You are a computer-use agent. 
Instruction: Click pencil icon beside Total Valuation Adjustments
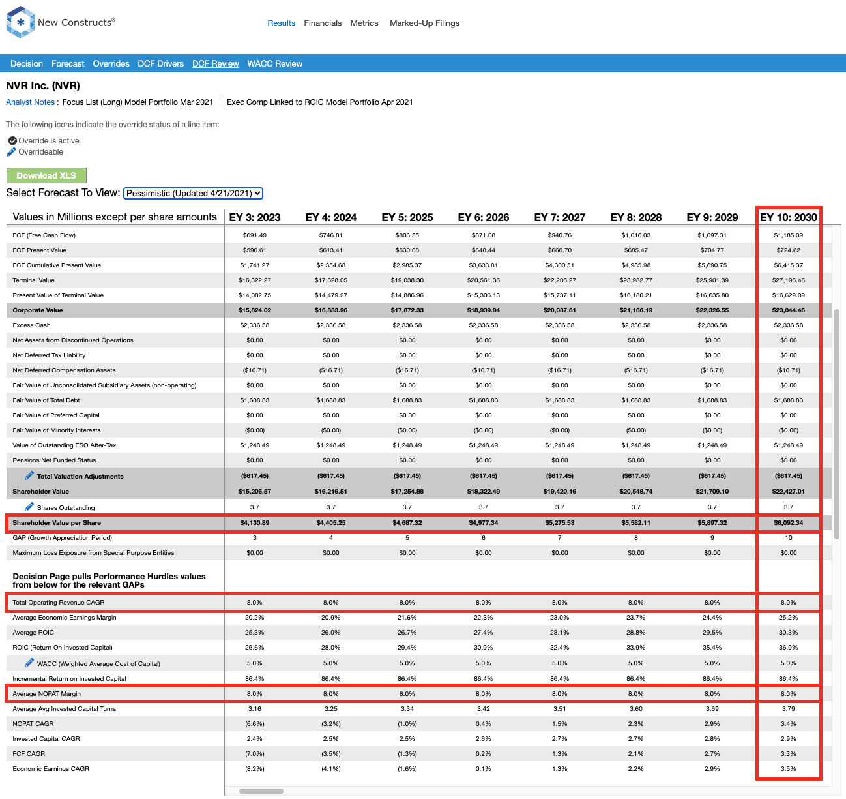point(29,475)
